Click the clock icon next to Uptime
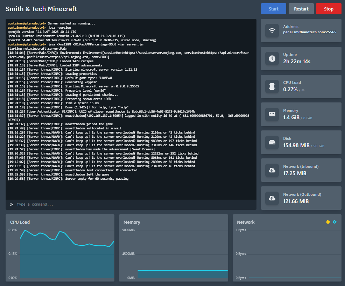 (x=272, y=58)
